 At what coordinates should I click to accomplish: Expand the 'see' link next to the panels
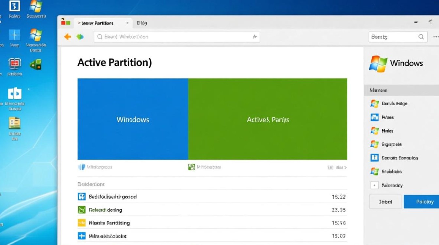[340, 167]
